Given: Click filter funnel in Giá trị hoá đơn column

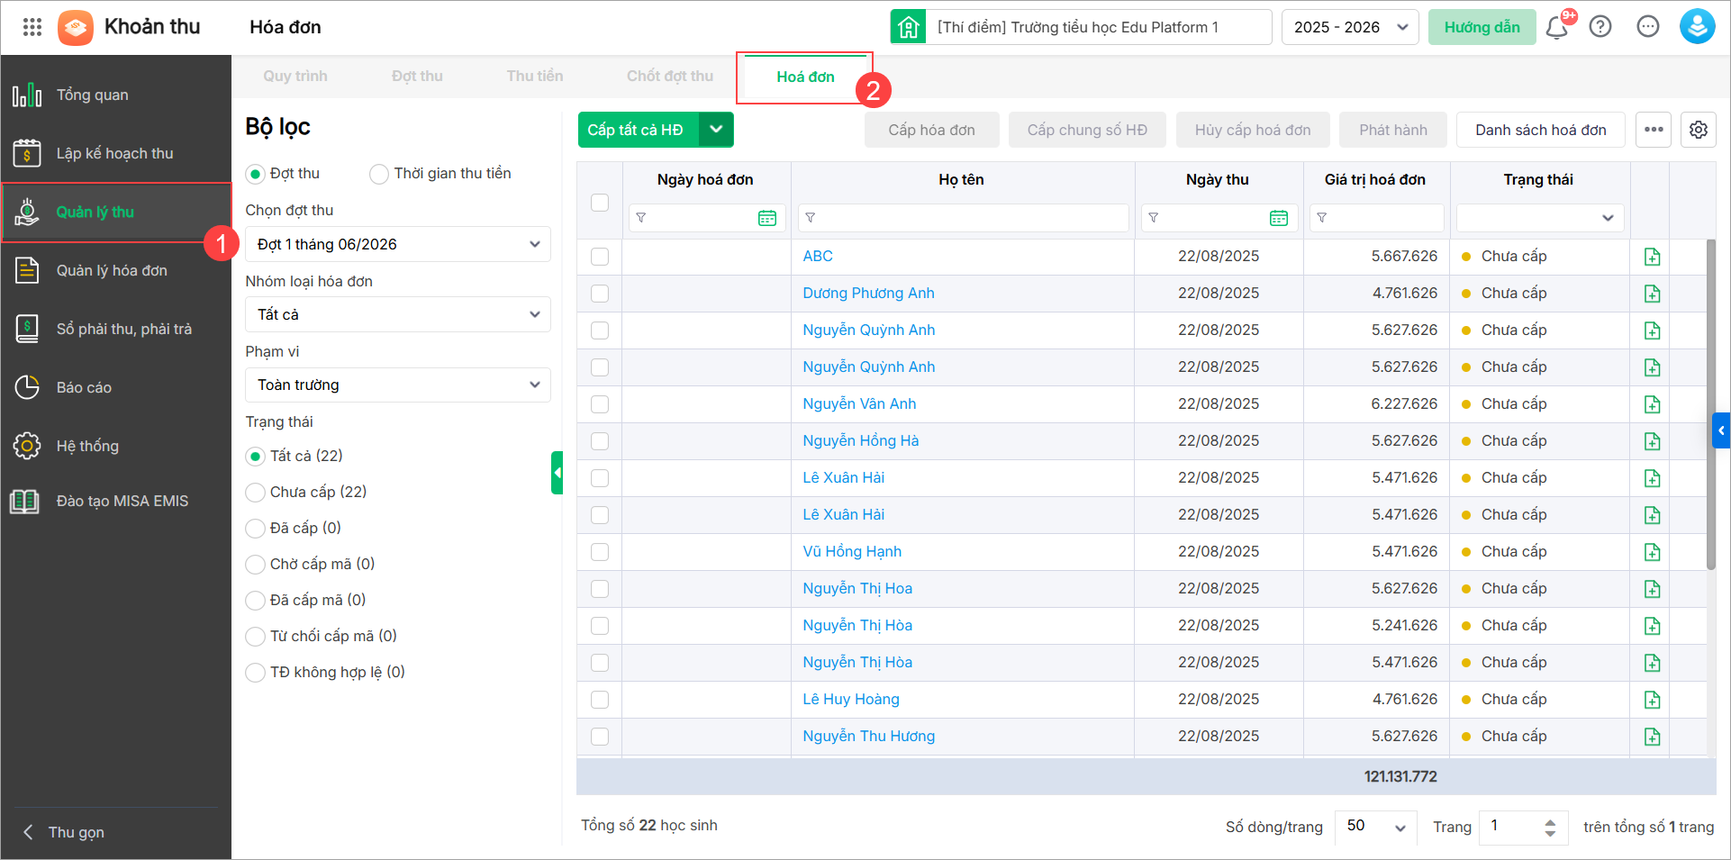Looking at the screenshot, I should (x=1322, y=218).
